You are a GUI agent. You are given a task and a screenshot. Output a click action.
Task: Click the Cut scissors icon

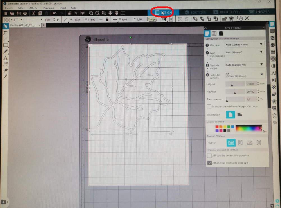click(x=33, y=13)
